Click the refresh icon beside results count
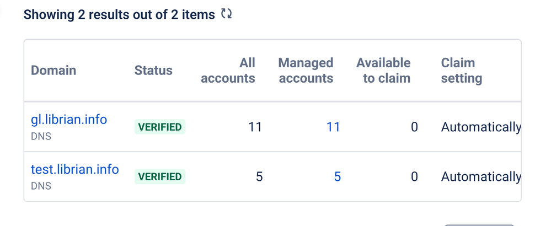Screen dimensions: 551x226 point(226,14)
